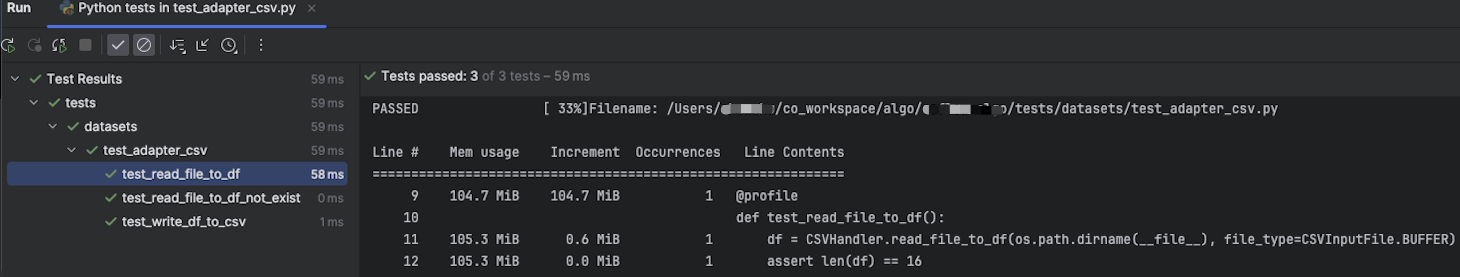Viewport: 1460px width, 277px height.
Task: Close the Python tests run tab
Action: 311,8
